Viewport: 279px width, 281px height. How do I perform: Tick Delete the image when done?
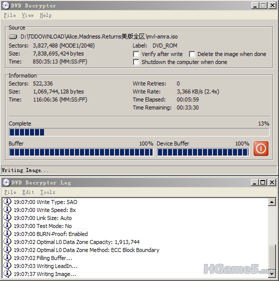click(x=192, y=54)
